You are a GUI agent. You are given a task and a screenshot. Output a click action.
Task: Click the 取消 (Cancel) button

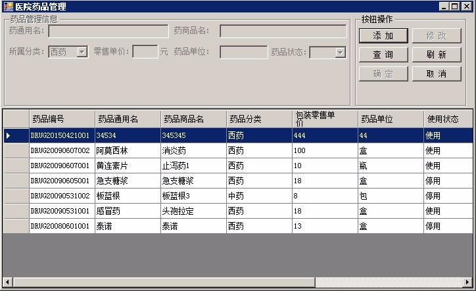437,74
